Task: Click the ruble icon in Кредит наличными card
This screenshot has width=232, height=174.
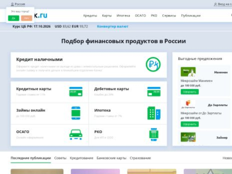Action: [x=153, y=64]
